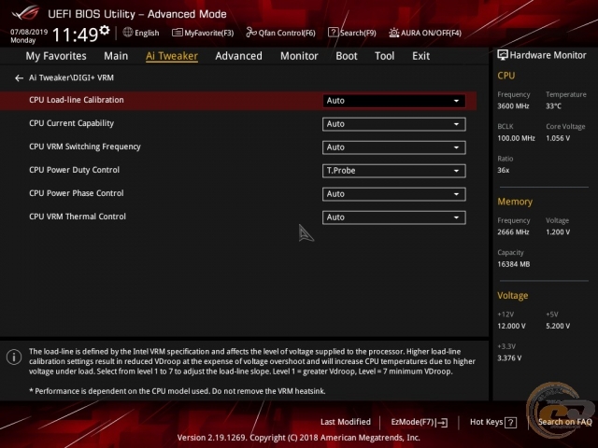This screenshot has width=598, height=448.
Task: Expand CPU Current Capability dropdown
Action: pos(394,124)
